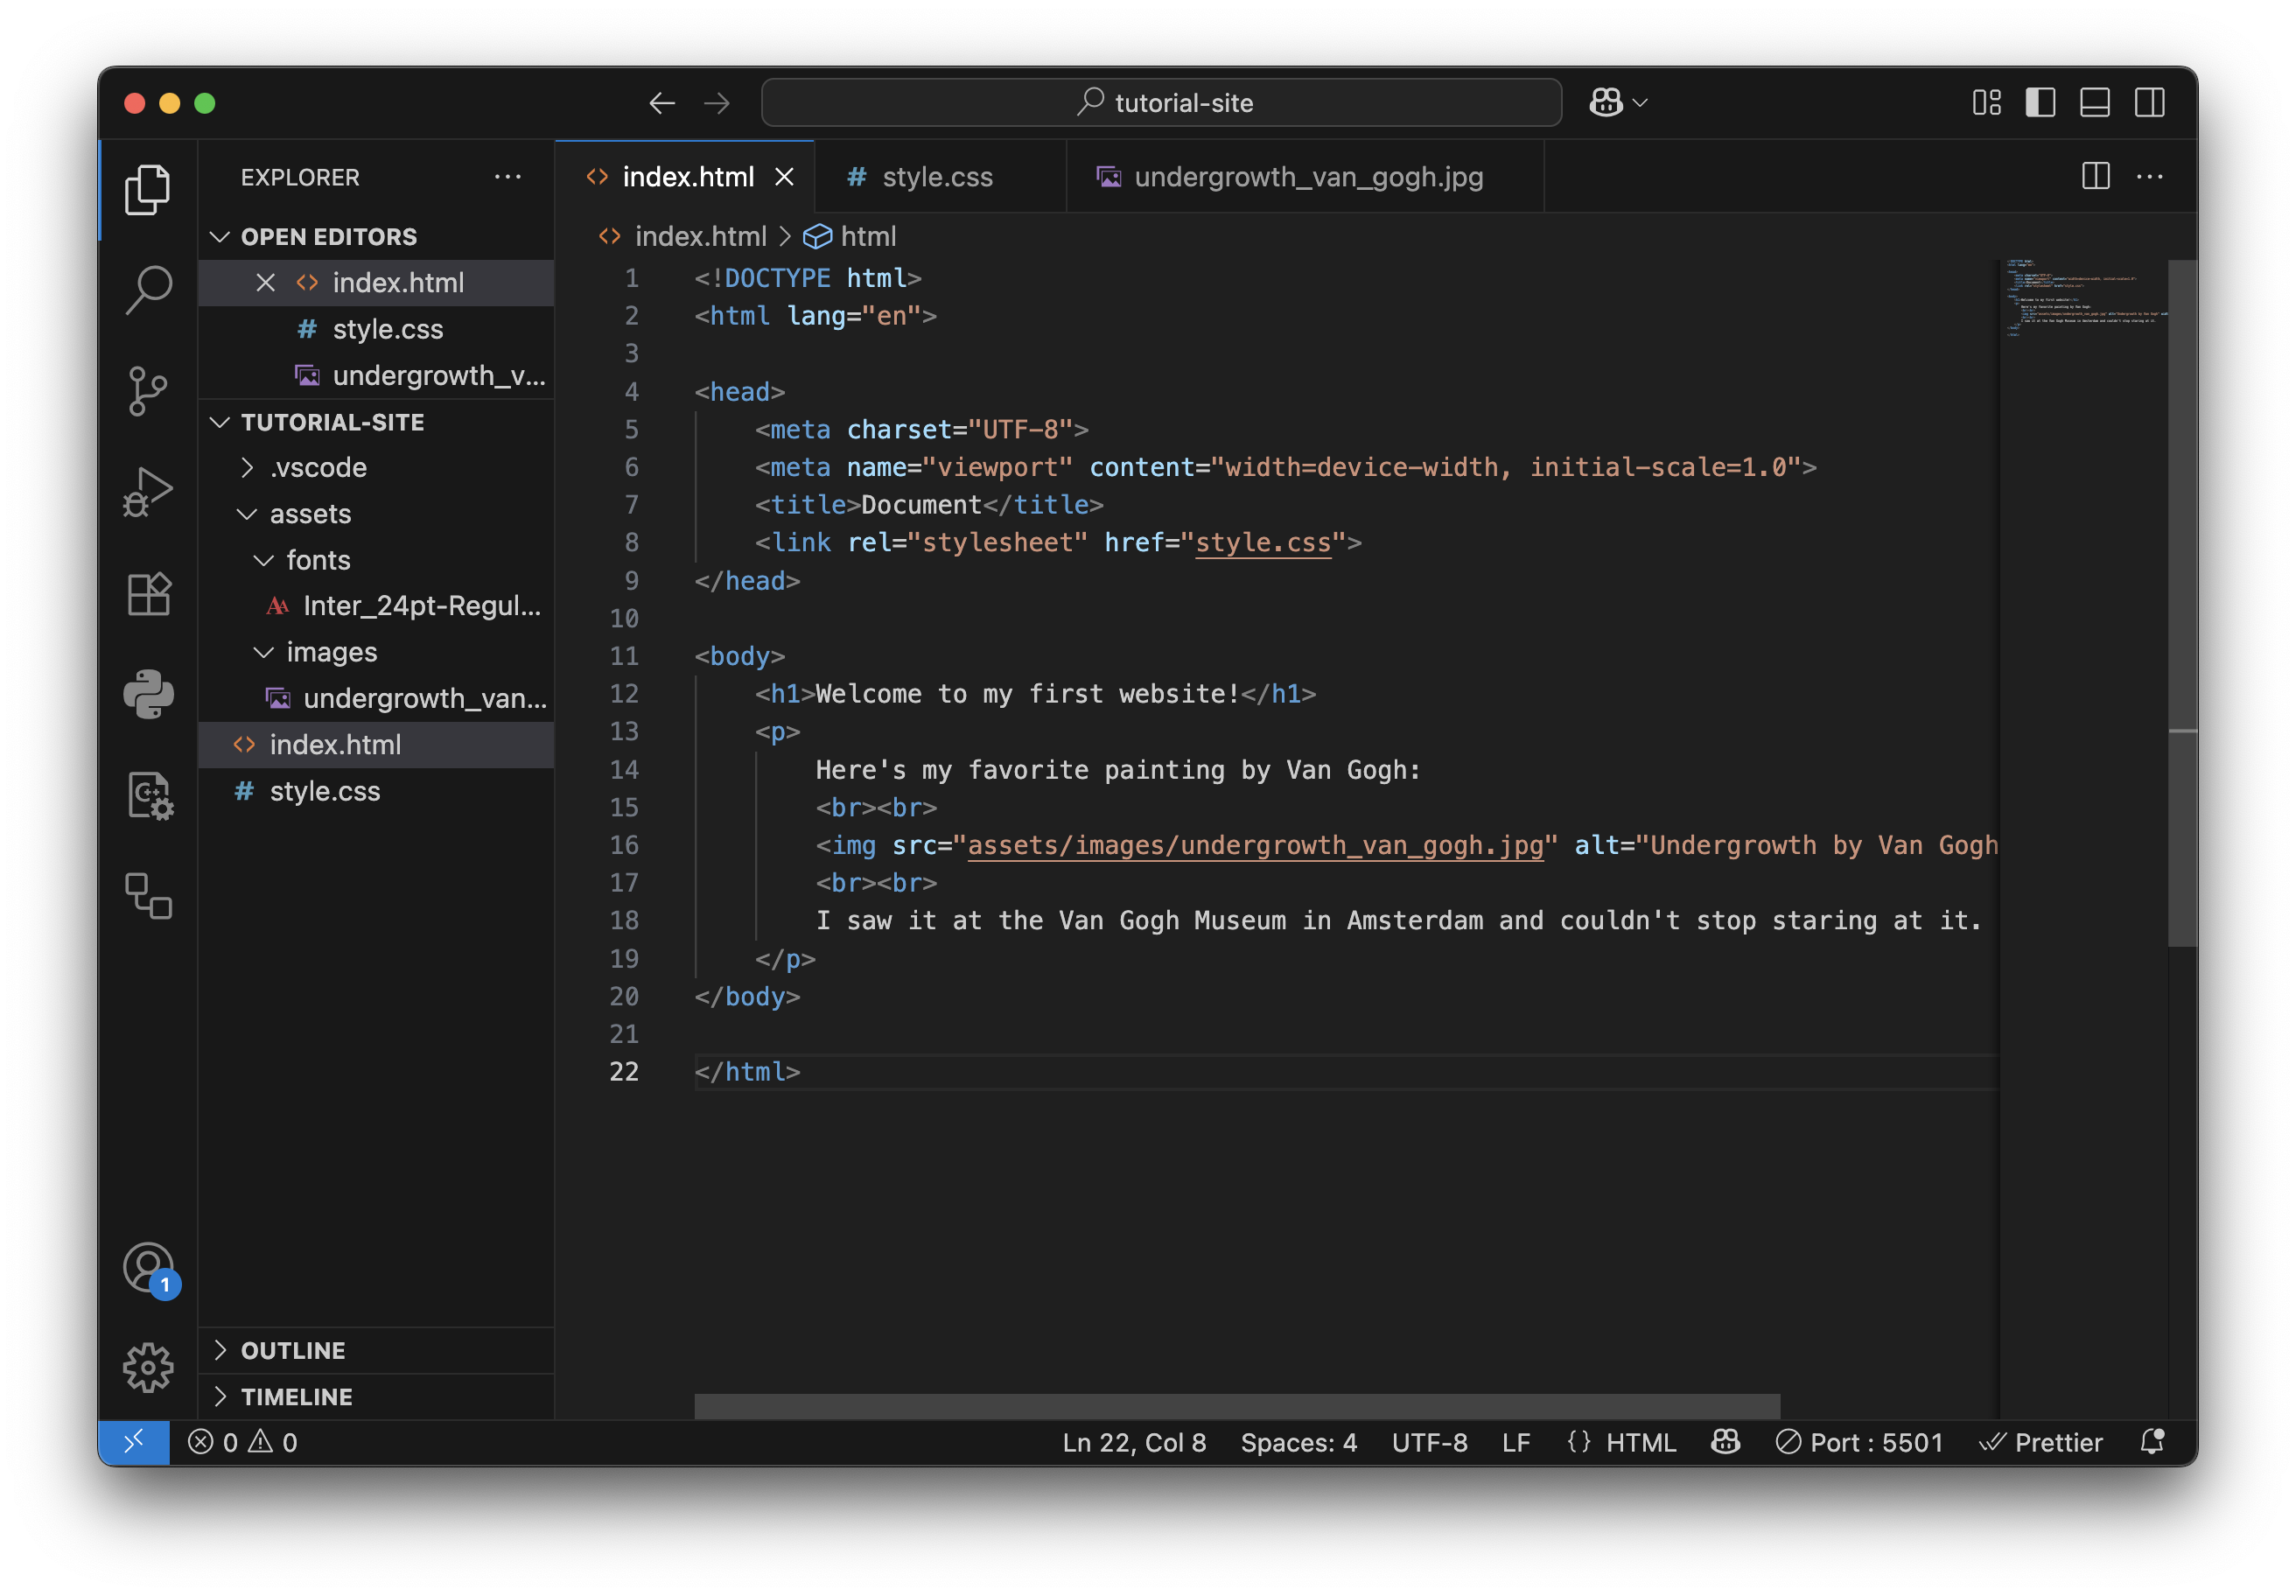Open the Search view in activity bar
The height and width of the screenshot is (1596, 2296).
coord(148,290)
